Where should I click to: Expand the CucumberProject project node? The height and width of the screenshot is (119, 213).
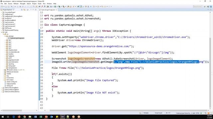(x=2, y=12)
